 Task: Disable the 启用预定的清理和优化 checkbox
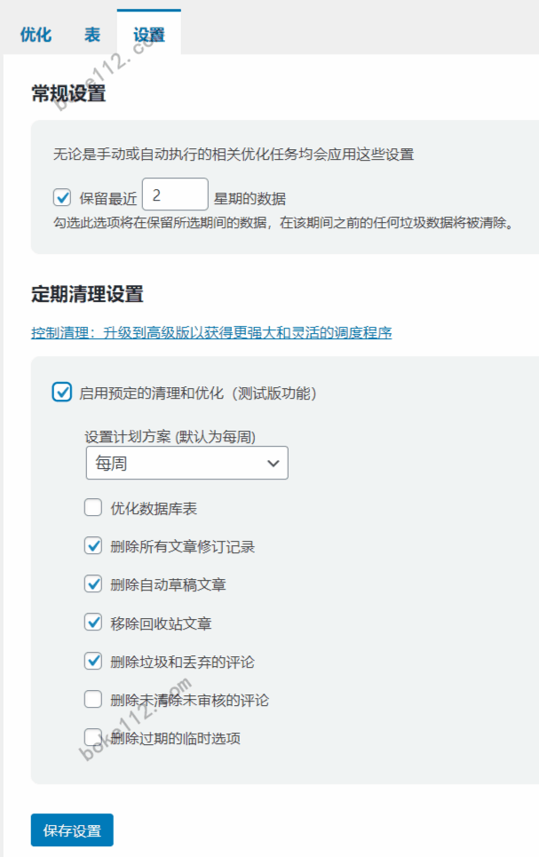point(62,392)
